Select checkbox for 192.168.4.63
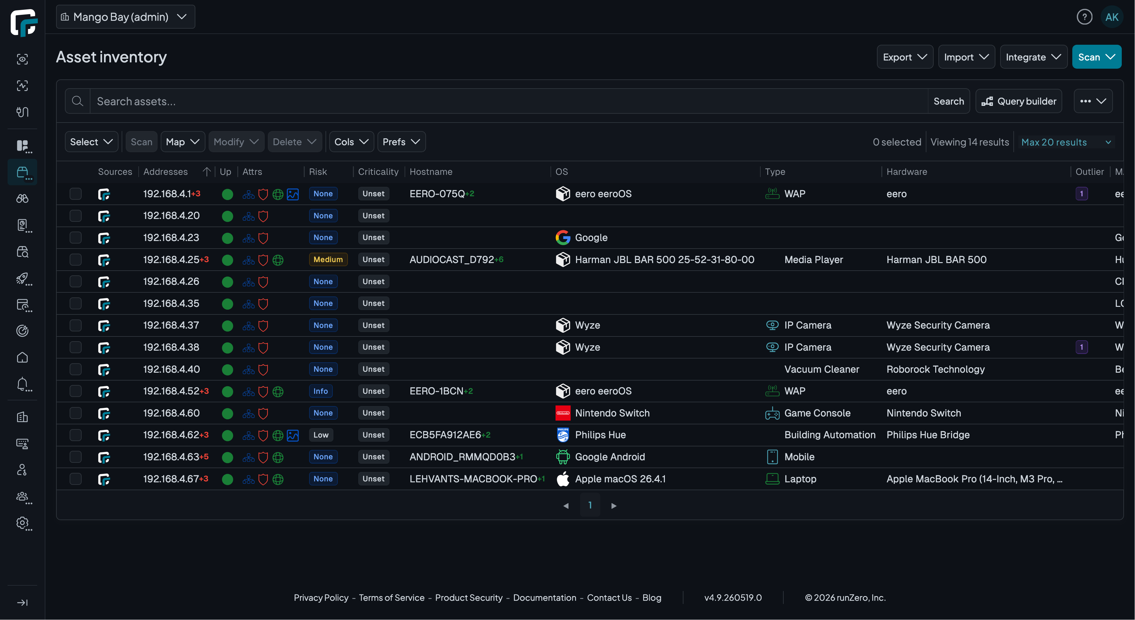Image resolution: width=1135 pixels, height=620 pixels. pyautogui.click(x=76, y=457)
